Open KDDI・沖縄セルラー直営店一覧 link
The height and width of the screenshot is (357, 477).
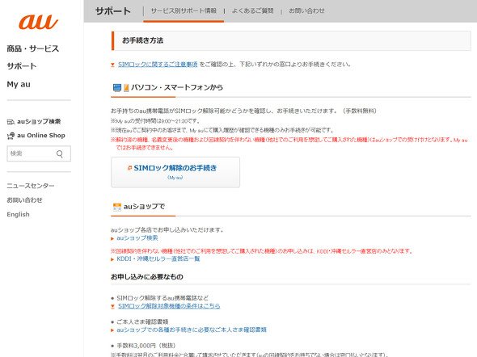158,258
